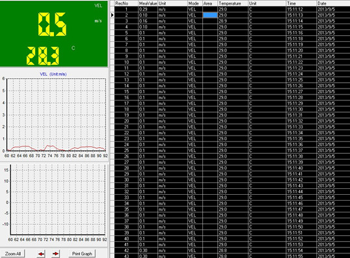Select the highlighted Area cell in row 2
Viewport: 350px width, 258px height.
210,15
